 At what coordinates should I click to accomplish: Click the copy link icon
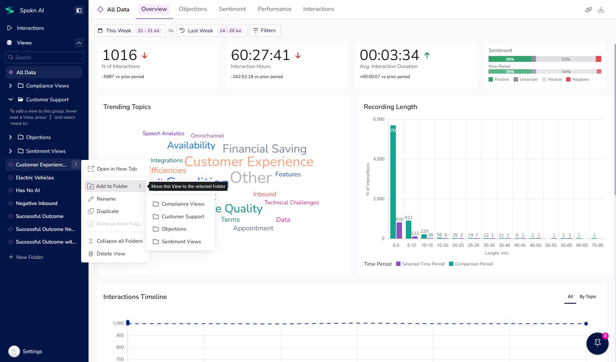589,10
